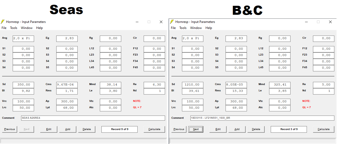This screenshot has width=337, height=144.
Task: Click the Record 3 of 9 indicator
Action: click(289, 129)
